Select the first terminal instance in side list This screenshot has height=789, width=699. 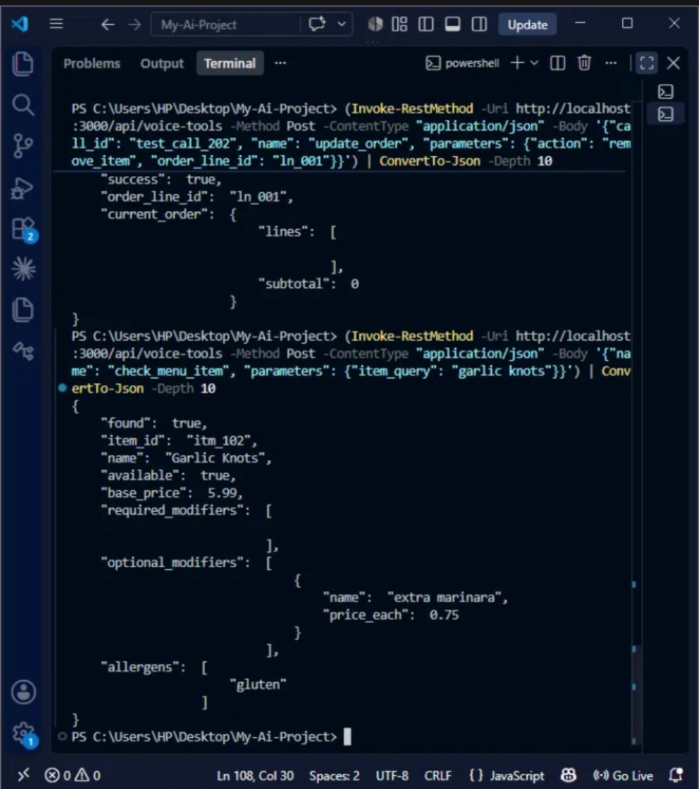pos(665,91)
